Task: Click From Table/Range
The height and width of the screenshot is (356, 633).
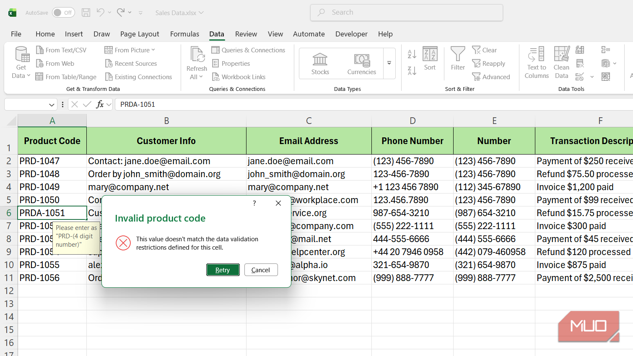Action: [66, 77]
